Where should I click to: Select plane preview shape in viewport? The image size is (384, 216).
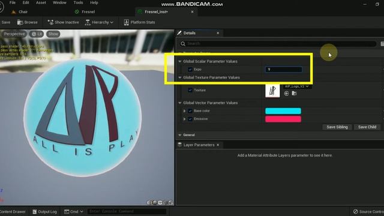click(x=160, y=203)
